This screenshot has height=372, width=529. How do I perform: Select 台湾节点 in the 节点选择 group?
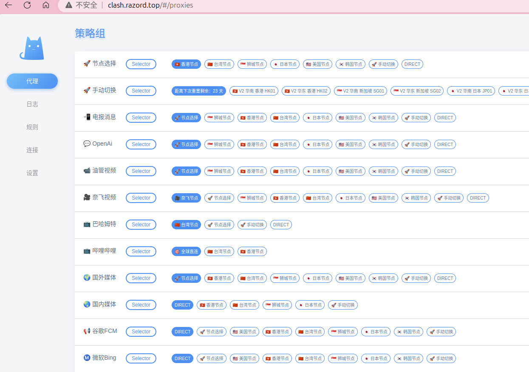click(219, 64)
